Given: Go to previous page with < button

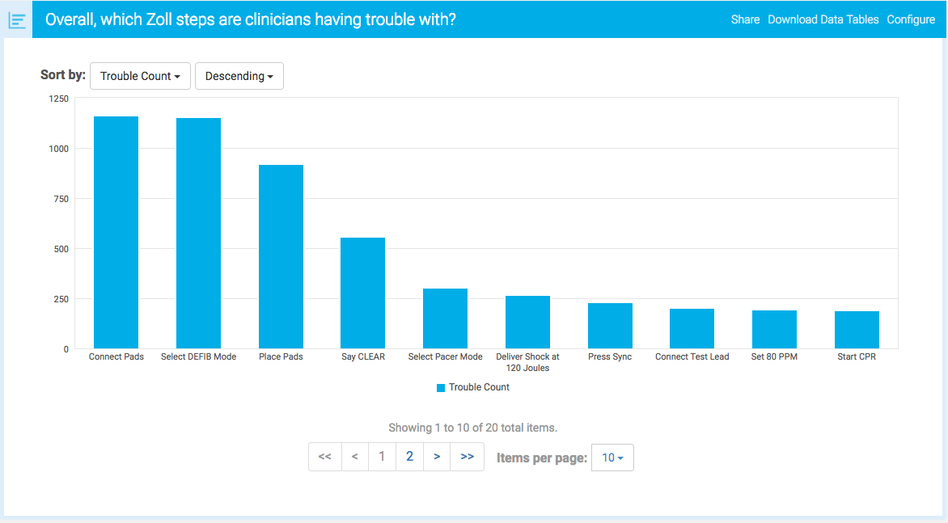Looking at the screenshot, I should (x=355, y=457).
